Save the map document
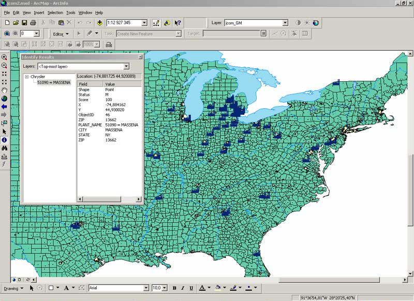 click(x=24, y=23)
